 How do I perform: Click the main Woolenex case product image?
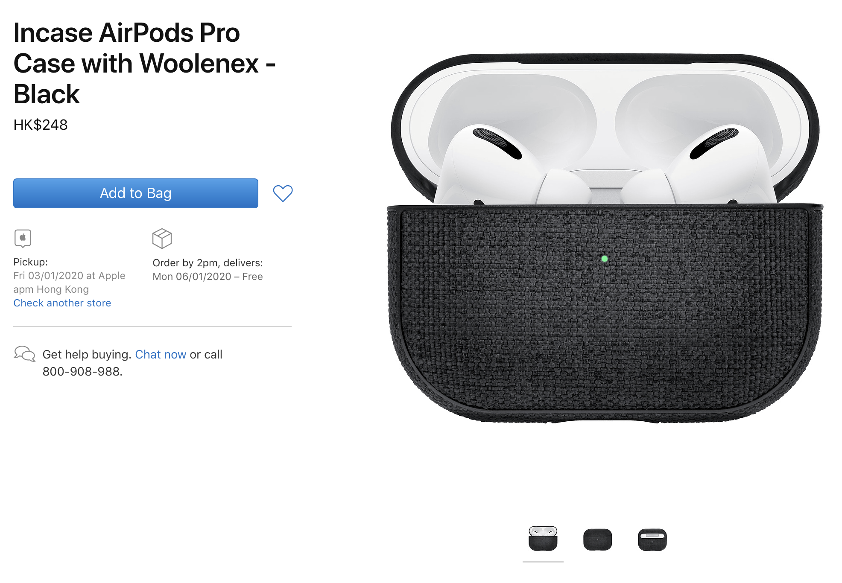(605, 238)
